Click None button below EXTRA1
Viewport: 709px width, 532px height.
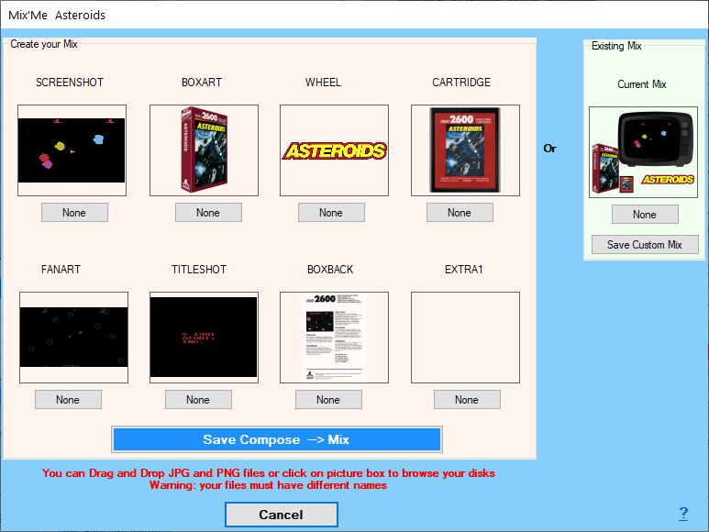pyautogui.click(x=467, y=400)
